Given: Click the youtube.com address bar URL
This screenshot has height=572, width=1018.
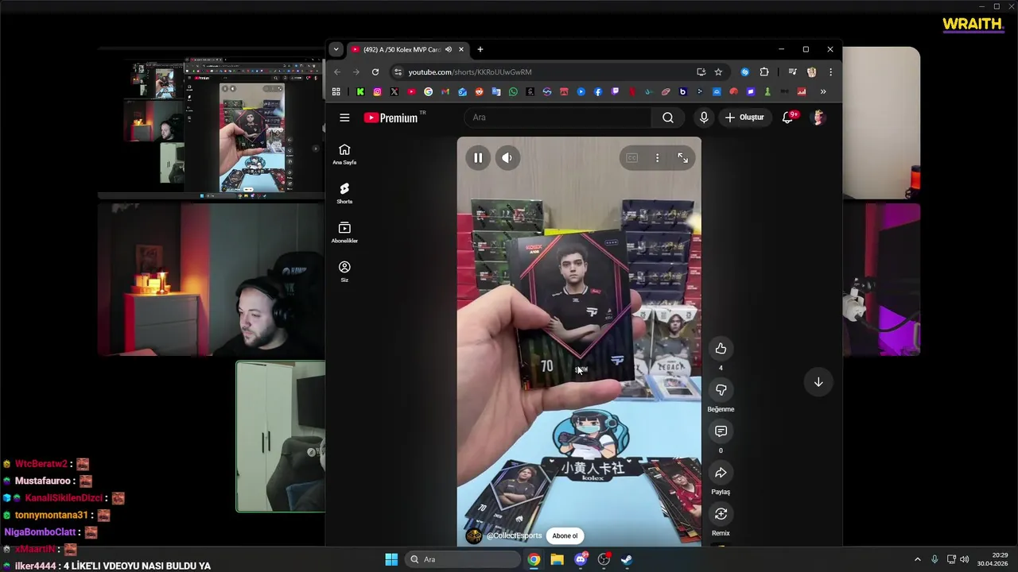Looking at the screenshot, I should click(470, 71).
